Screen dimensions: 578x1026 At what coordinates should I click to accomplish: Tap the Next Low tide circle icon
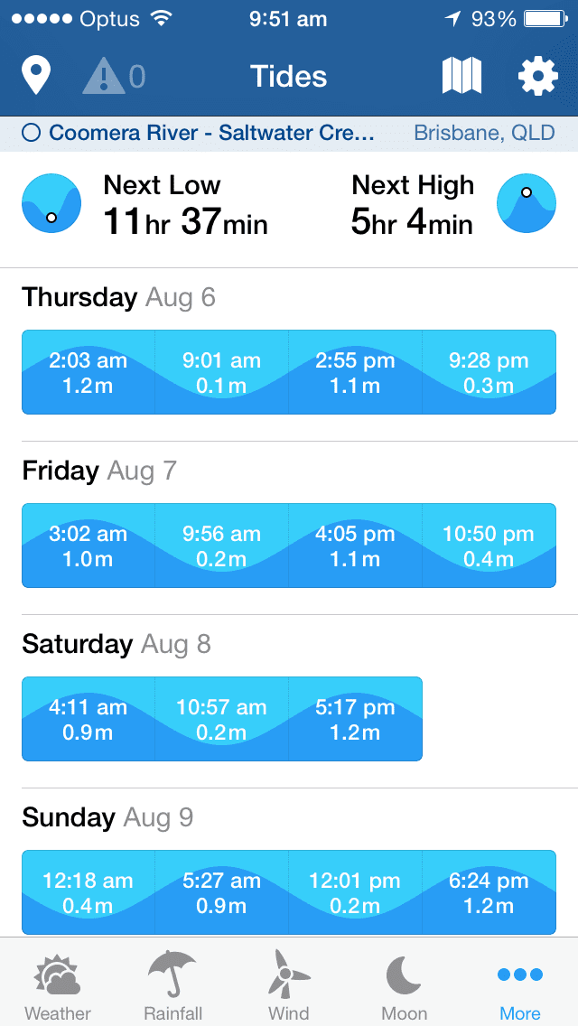coord(51,204)
